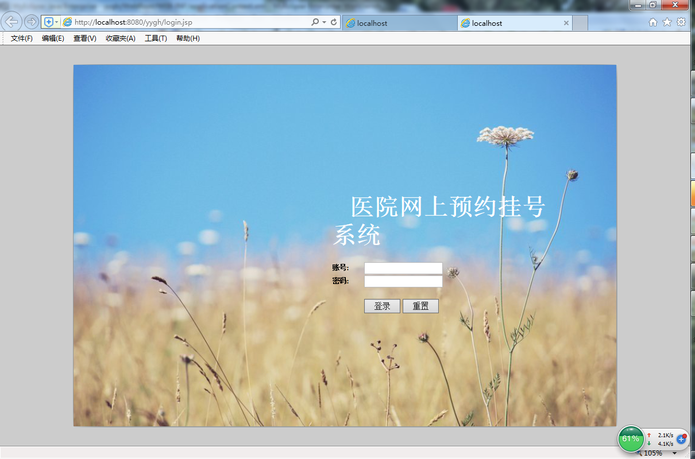Open the 收藏夹(A) menu
Screen dimensions: 695x459
point(121,38)
